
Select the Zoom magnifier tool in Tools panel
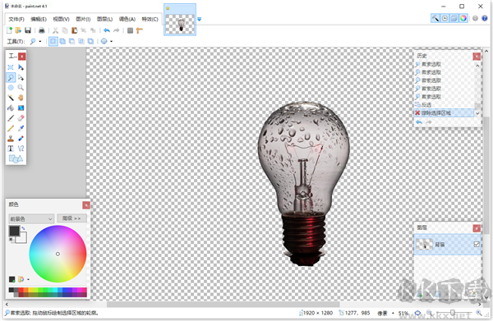pos(21,88)
